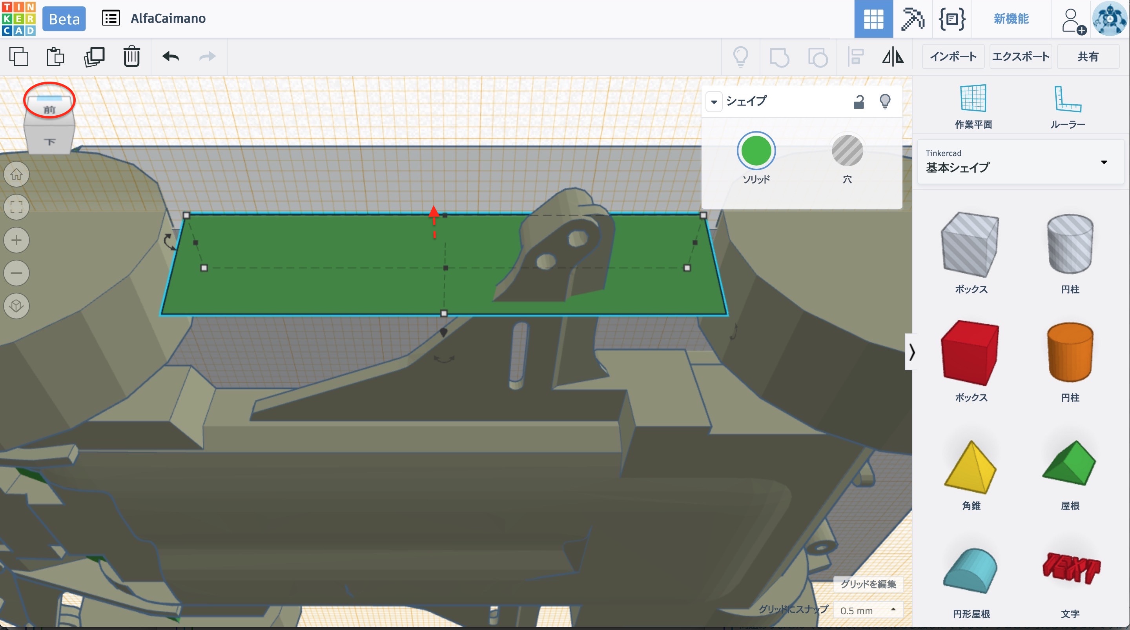Click the fit-all-in-view icon

tap(16, 207)
